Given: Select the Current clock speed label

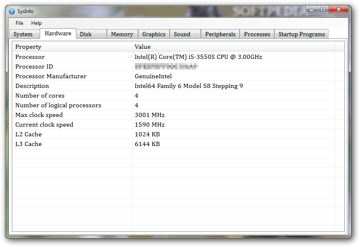Looking at the screenshot, I should tap(44, 125).
